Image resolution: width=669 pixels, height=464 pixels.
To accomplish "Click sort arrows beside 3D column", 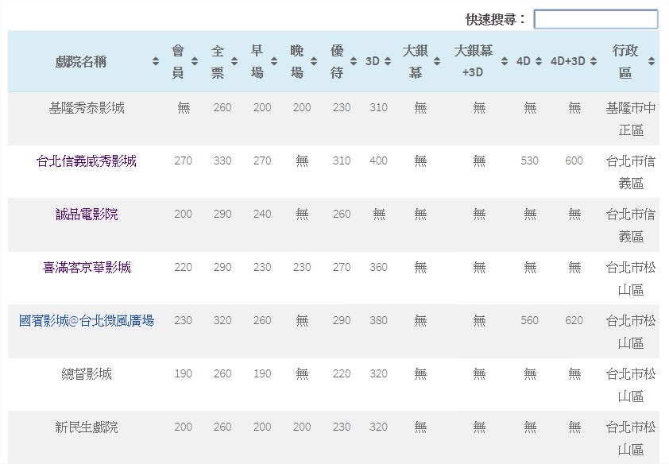I will pos(390,62).
